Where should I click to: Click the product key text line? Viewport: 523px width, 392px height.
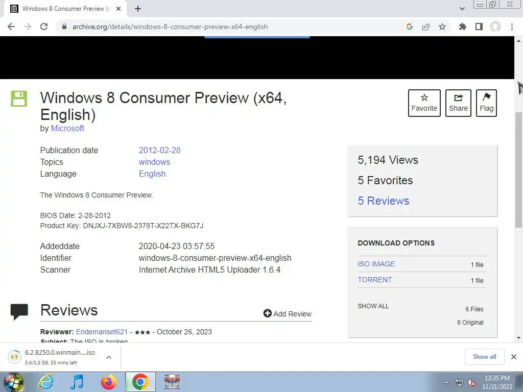point(122,226)
